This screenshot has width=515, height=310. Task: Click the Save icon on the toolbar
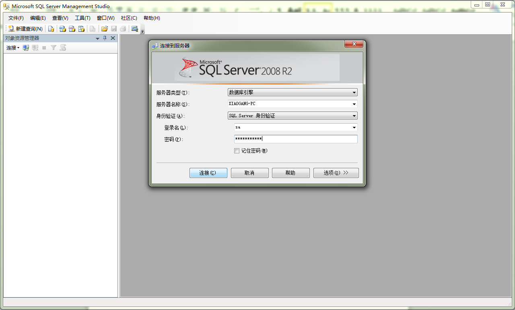click(114, 29)
